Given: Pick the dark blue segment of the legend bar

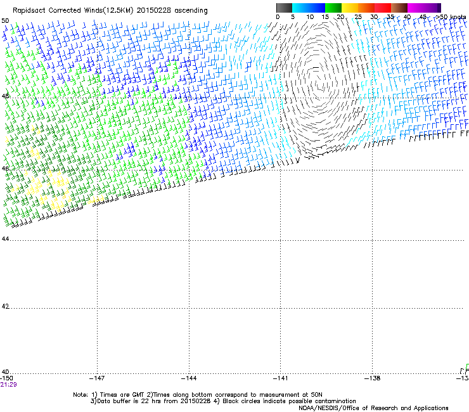Looking at the screenshot, I should [317, 8].
